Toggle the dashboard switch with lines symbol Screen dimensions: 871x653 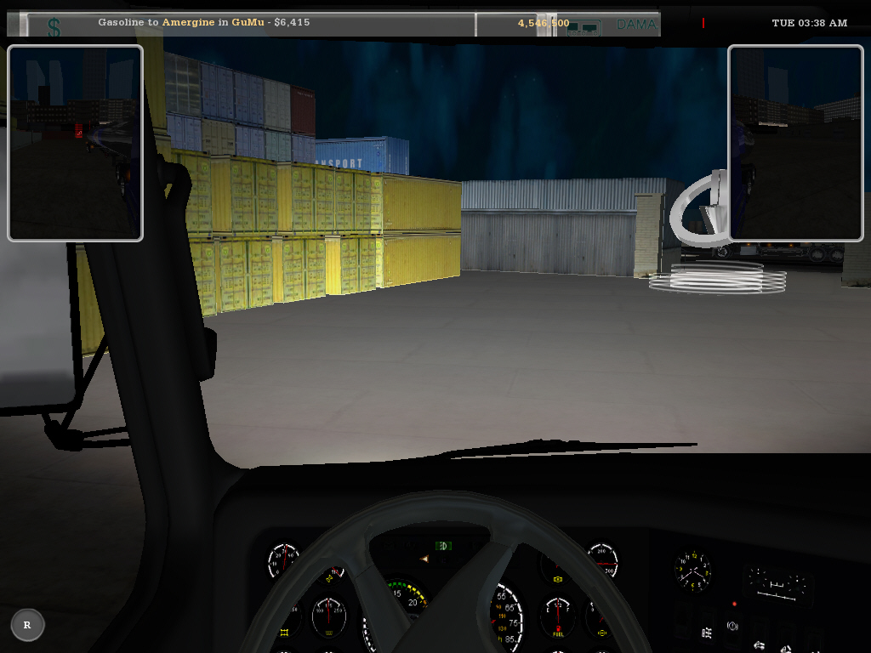[706, 633]
